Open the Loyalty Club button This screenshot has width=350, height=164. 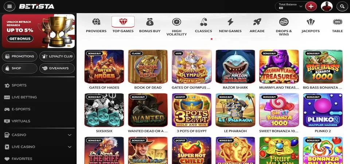(57, 56)
